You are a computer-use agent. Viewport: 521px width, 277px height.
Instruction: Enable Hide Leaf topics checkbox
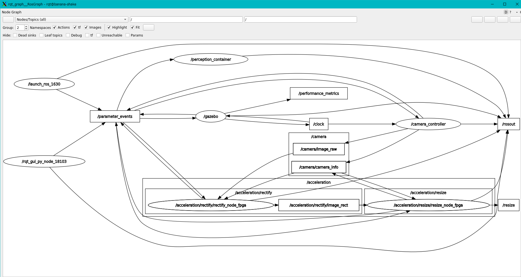(41, 35)
